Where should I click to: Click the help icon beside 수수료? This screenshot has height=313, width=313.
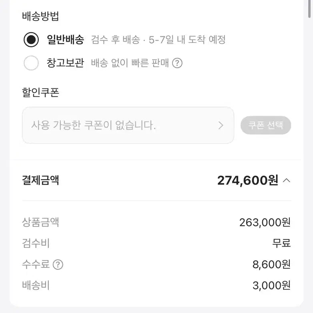pos(58,265)
